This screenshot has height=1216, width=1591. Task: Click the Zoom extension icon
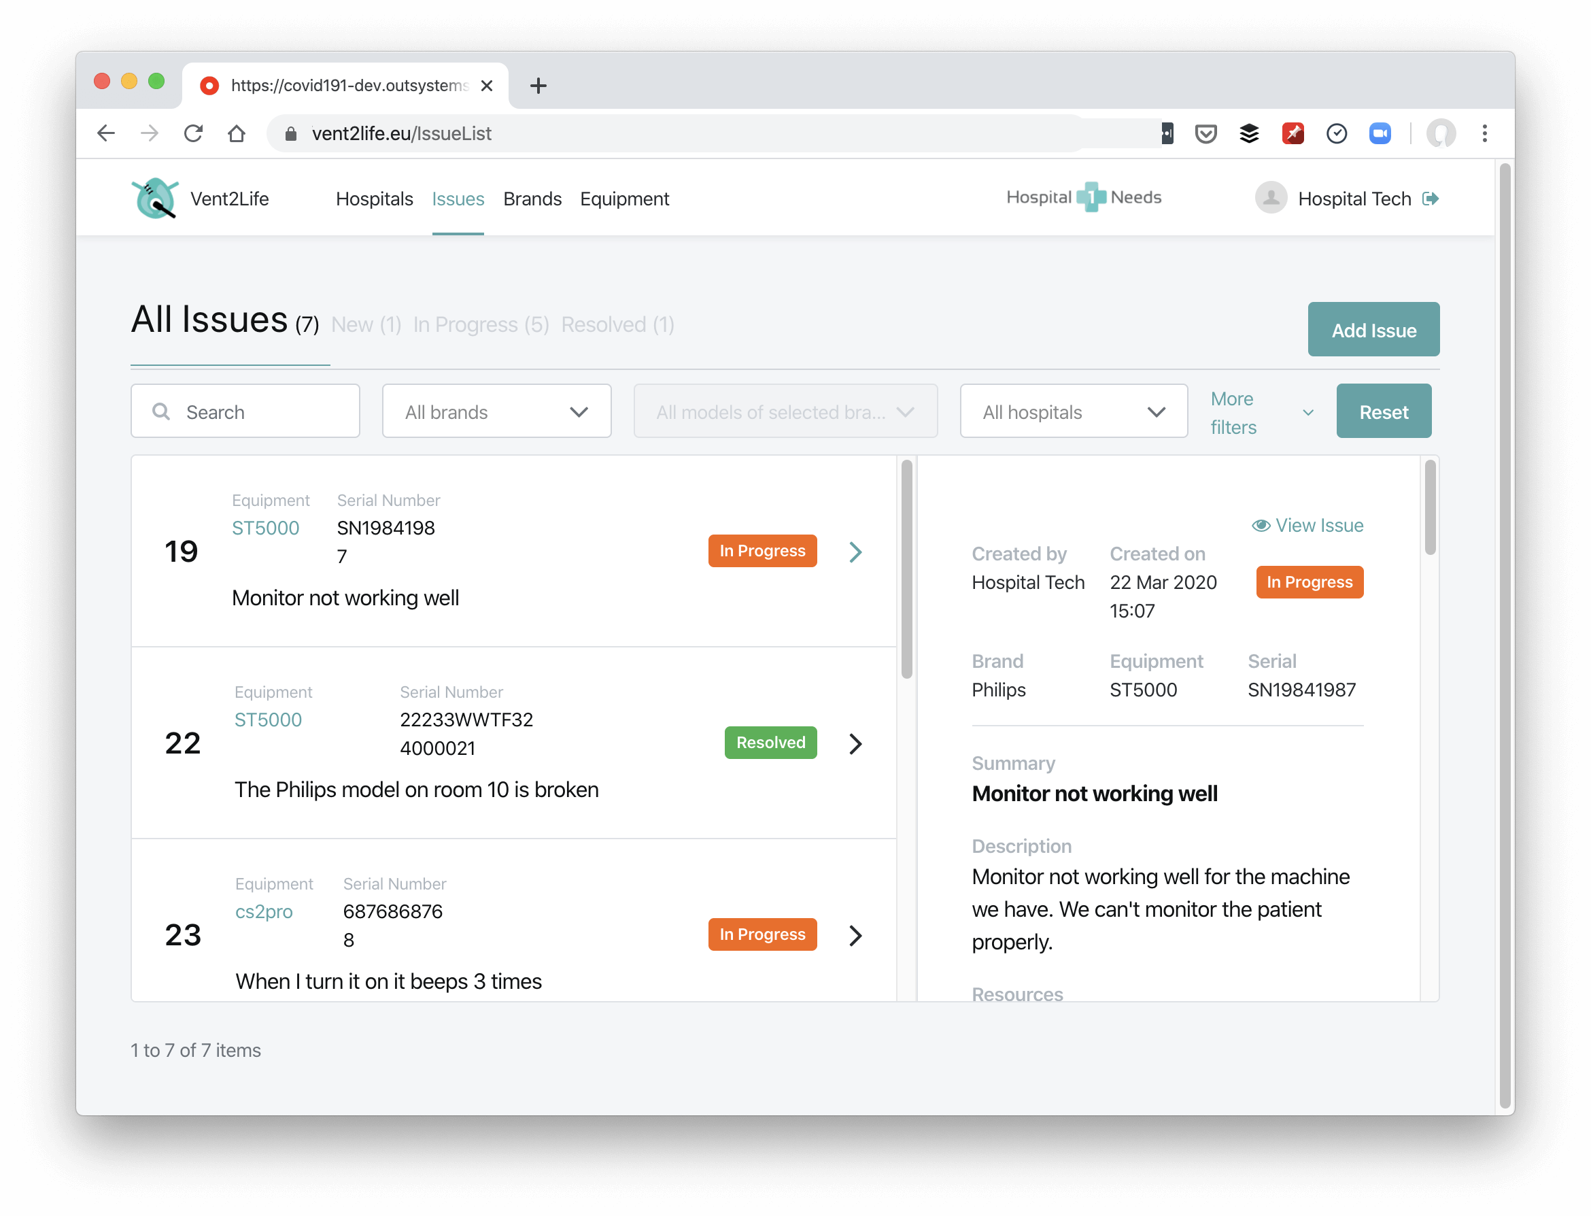point(1380,133)
